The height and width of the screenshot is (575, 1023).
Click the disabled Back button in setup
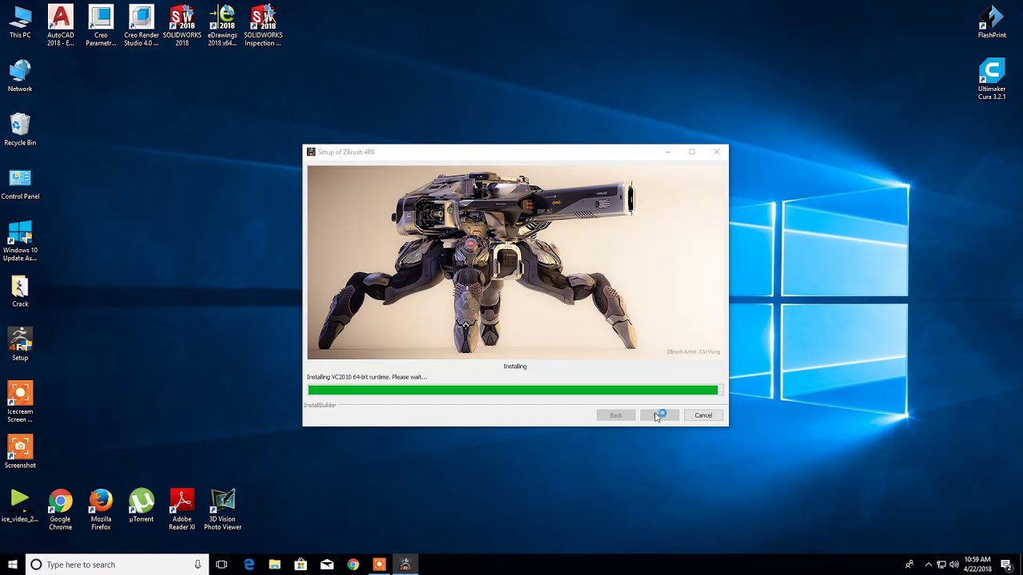(x=615, y=415)
